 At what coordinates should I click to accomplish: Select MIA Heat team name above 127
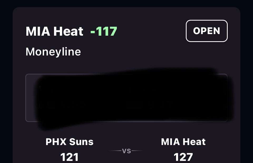point(183,142)
